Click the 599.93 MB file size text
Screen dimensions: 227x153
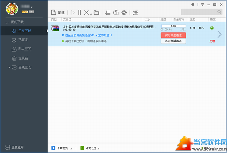pyautogui.click(x=69, y=29)
